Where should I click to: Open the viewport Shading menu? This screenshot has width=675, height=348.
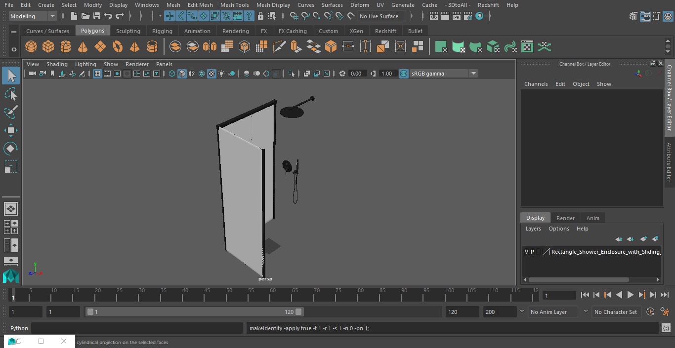pyautogui.click(x=57, y=64)
